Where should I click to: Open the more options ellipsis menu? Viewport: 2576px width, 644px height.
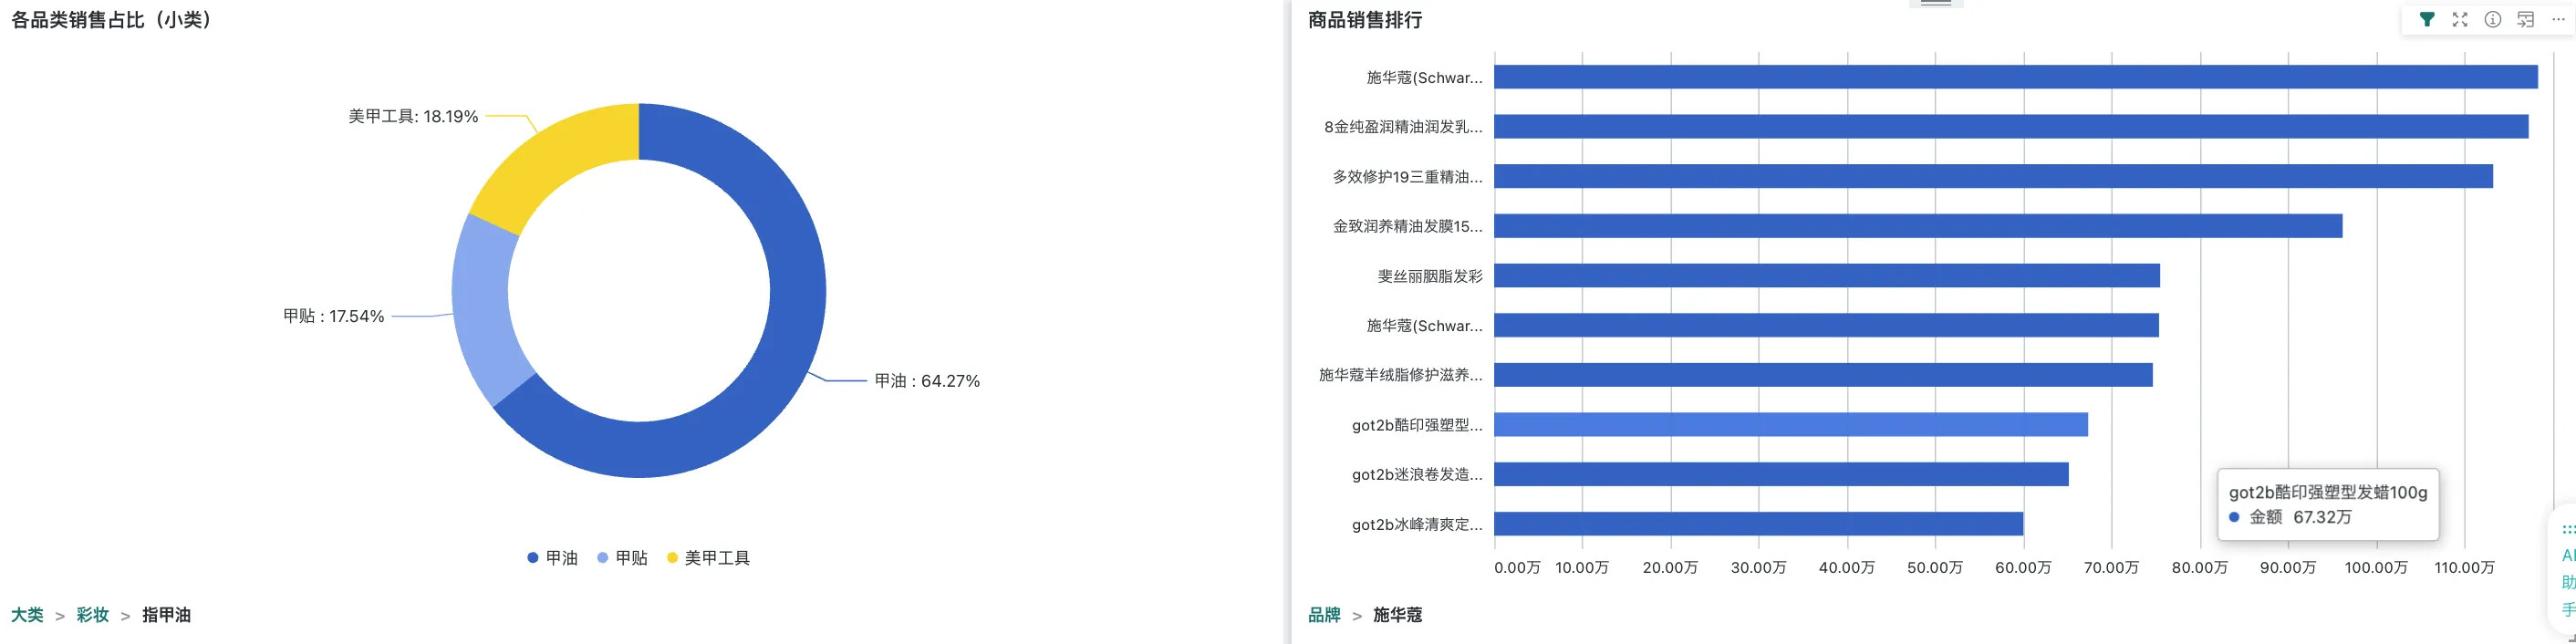click(x=2558, y=20)
